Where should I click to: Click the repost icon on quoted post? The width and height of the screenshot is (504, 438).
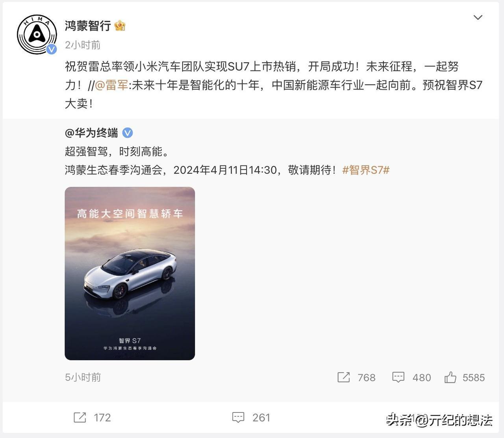(343, 377)
